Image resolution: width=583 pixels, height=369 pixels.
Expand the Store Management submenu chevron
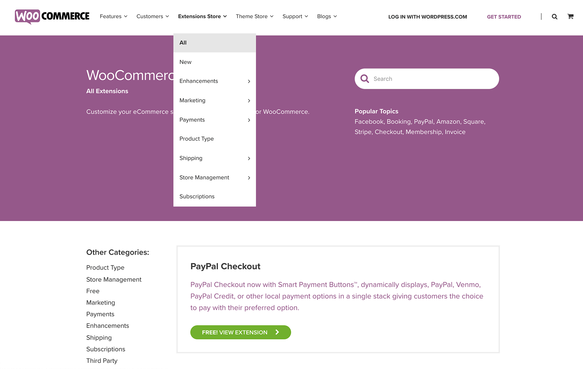(x=249, y=178)
